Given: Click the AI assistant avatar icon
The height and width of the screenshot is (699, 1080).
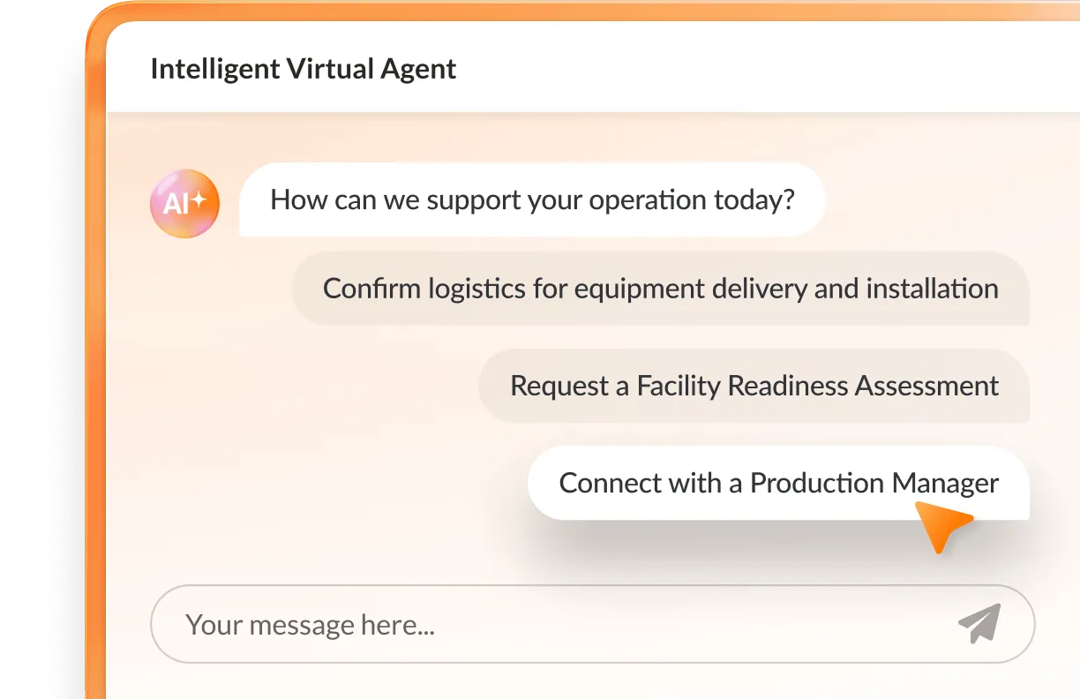Looking at the screenshot, I should 184,204.
